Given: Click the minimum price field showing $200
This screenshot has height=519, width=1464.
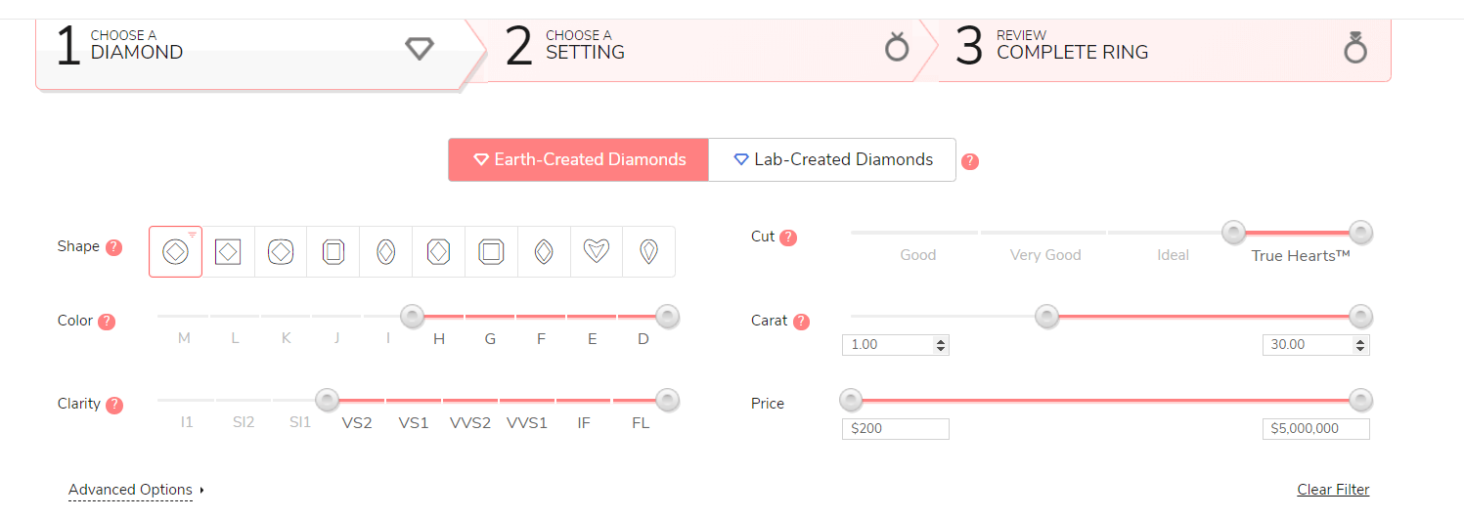Looking at the screenshot, I should click(896, 429).
